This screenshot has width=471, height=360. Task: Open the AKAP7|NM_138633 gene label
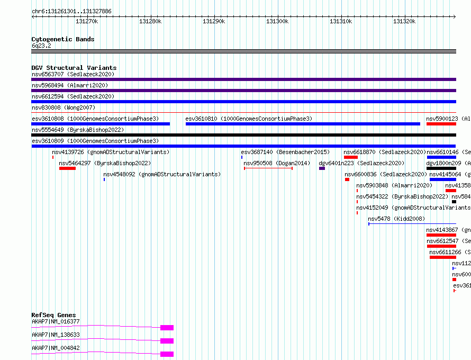pyautogui.click(x=56, y=335)
